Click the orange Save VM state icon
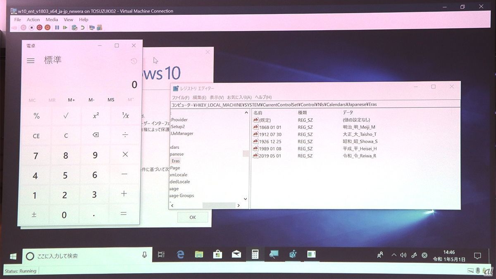This screenshot has width=496, height=279. (48, 27)
